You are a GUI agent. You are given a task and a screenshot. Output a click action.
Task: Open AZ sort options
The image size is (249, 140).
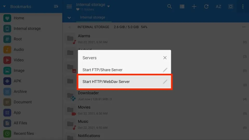(x=218, y=6)
